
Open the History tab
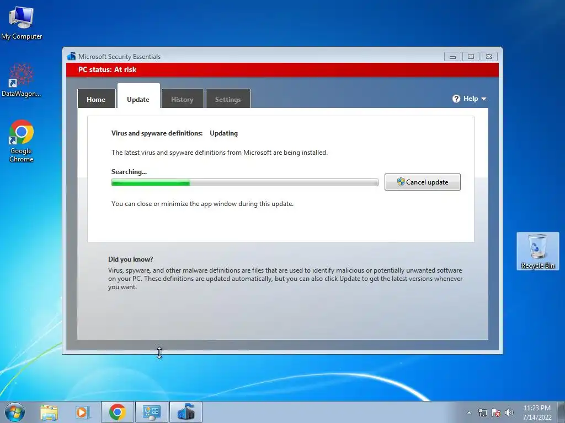[x=182, y=99]
